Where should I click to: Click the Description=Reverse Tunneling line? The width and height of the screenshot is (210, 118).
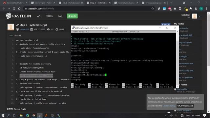pos(90,49)
